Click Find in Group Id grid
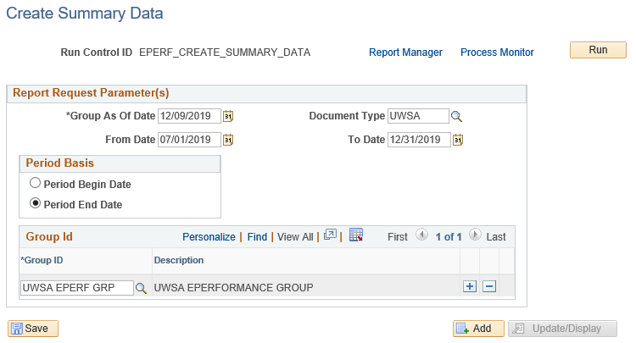The image size is (636, 343). click(x=257, y=237)
